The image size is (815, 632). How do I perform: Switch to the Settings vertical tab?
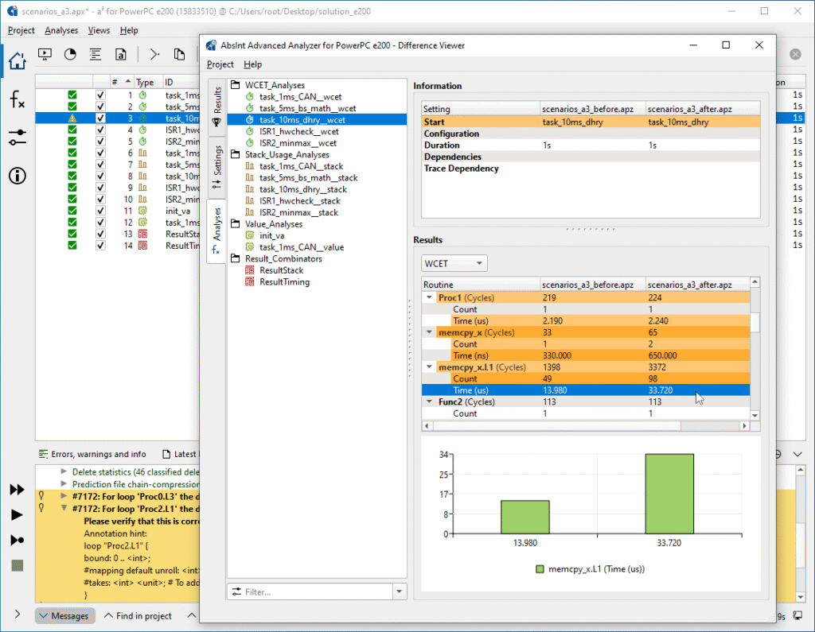(216, 168)
